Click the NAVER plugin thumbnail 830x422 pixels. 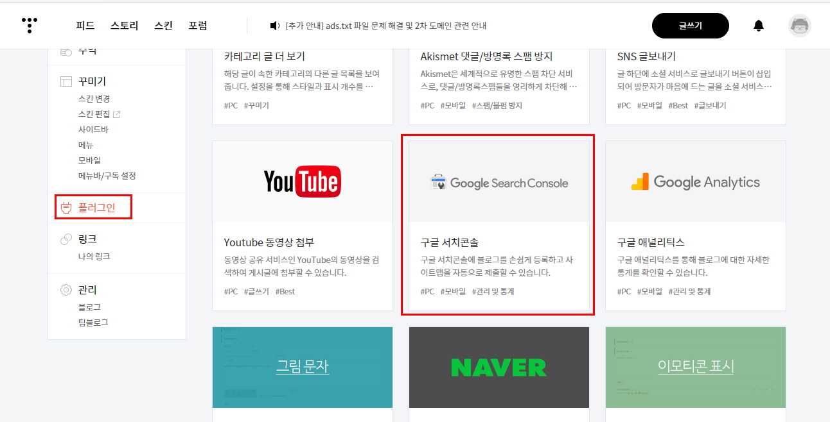499,367
